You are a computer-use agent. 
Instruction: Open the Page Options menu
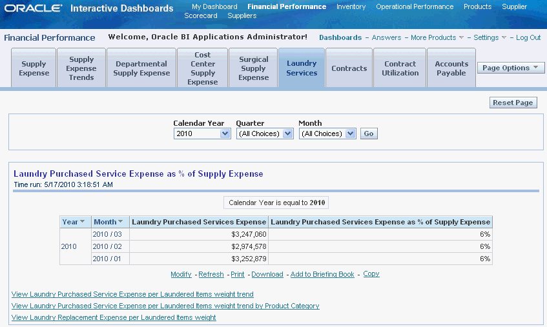[510, 68]
